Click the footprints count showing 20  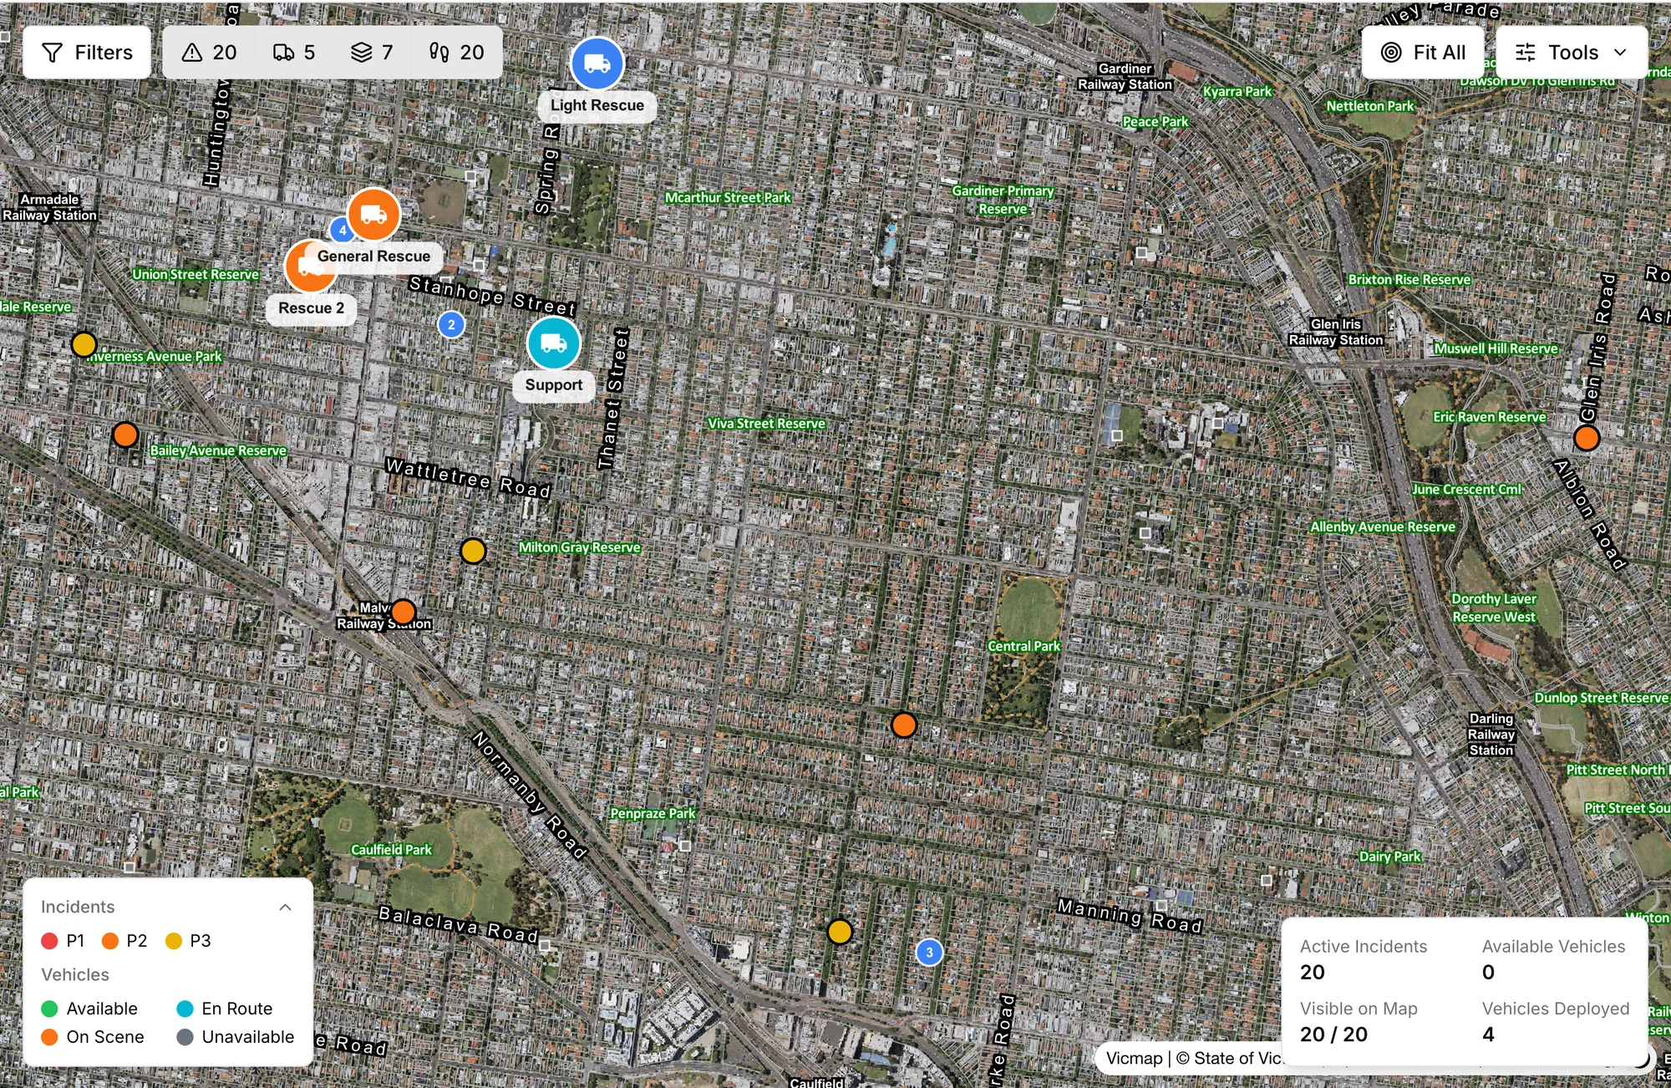(x=456, y=53)
